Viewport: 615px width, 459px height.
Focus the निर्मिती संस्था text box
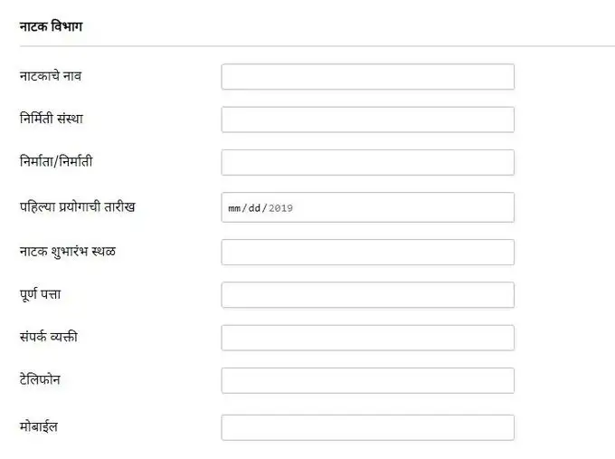pyautogui.click(x=367, y=120)
